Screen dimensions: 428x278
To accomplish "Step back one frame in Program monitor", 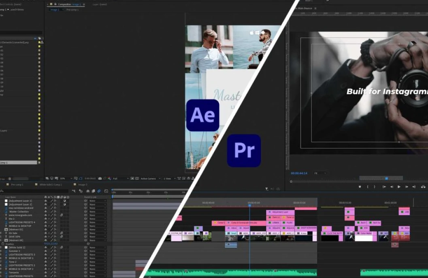I will pos(392,187).
